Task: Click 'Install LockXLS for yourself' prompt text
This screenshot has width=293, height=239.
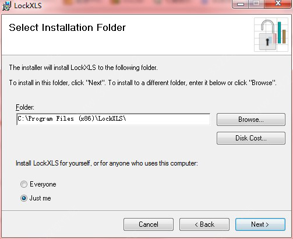Action: [x=107, y=163]
